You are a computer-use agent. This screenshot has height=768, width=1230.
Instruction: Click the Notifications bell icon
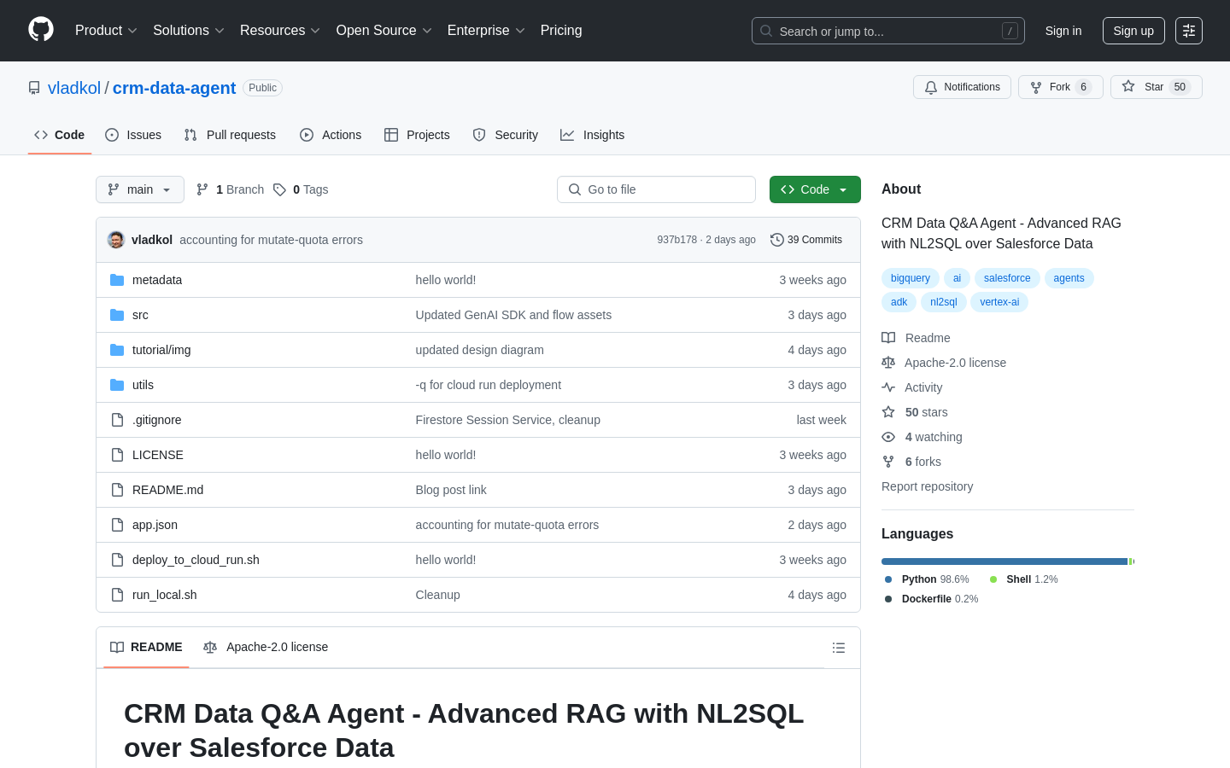[x=931, y=87]
